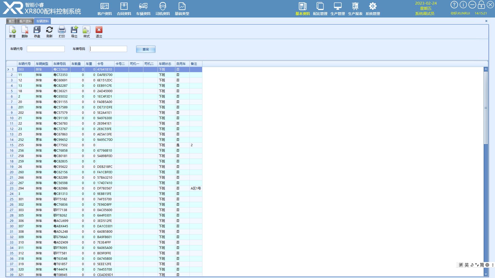This screenshot has width=495, height=278.
Task: Select plate cell 粤C72353
Action: point(61,75)
